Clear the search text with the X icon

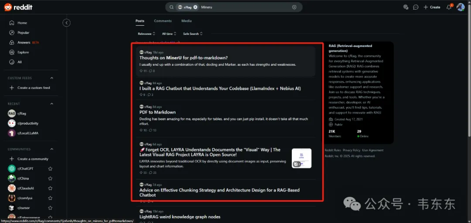[294, 7]
